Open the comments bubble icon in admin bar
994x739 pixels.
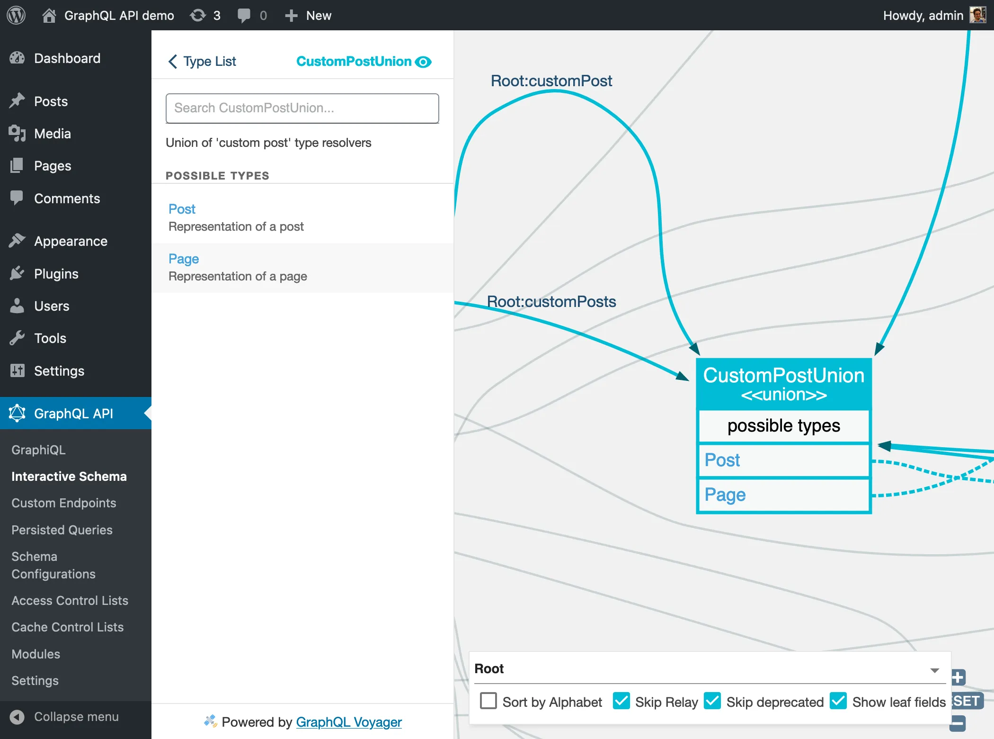click(244, 16)
